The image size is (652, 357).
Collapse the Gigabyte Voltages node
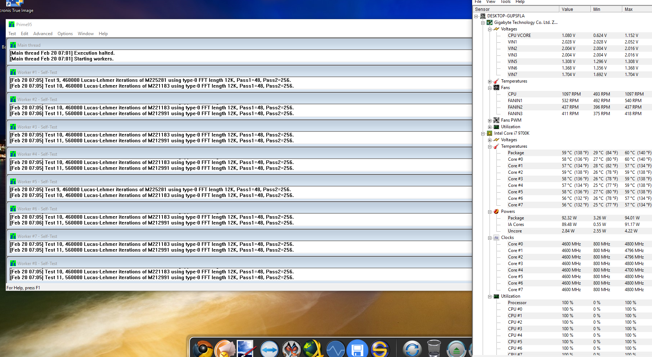coord(490,29)
